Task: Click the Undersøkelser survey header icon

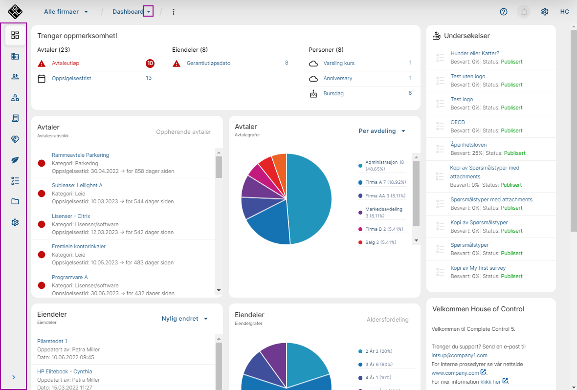Action: click(437, 36)
